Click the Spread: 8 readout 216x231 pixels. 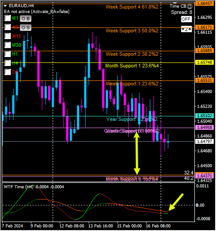(181, 12)
